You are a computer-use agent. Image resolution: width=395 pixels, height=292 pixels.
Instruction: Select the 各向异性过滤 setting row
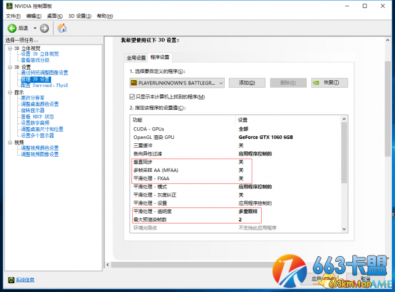[236, 154]
